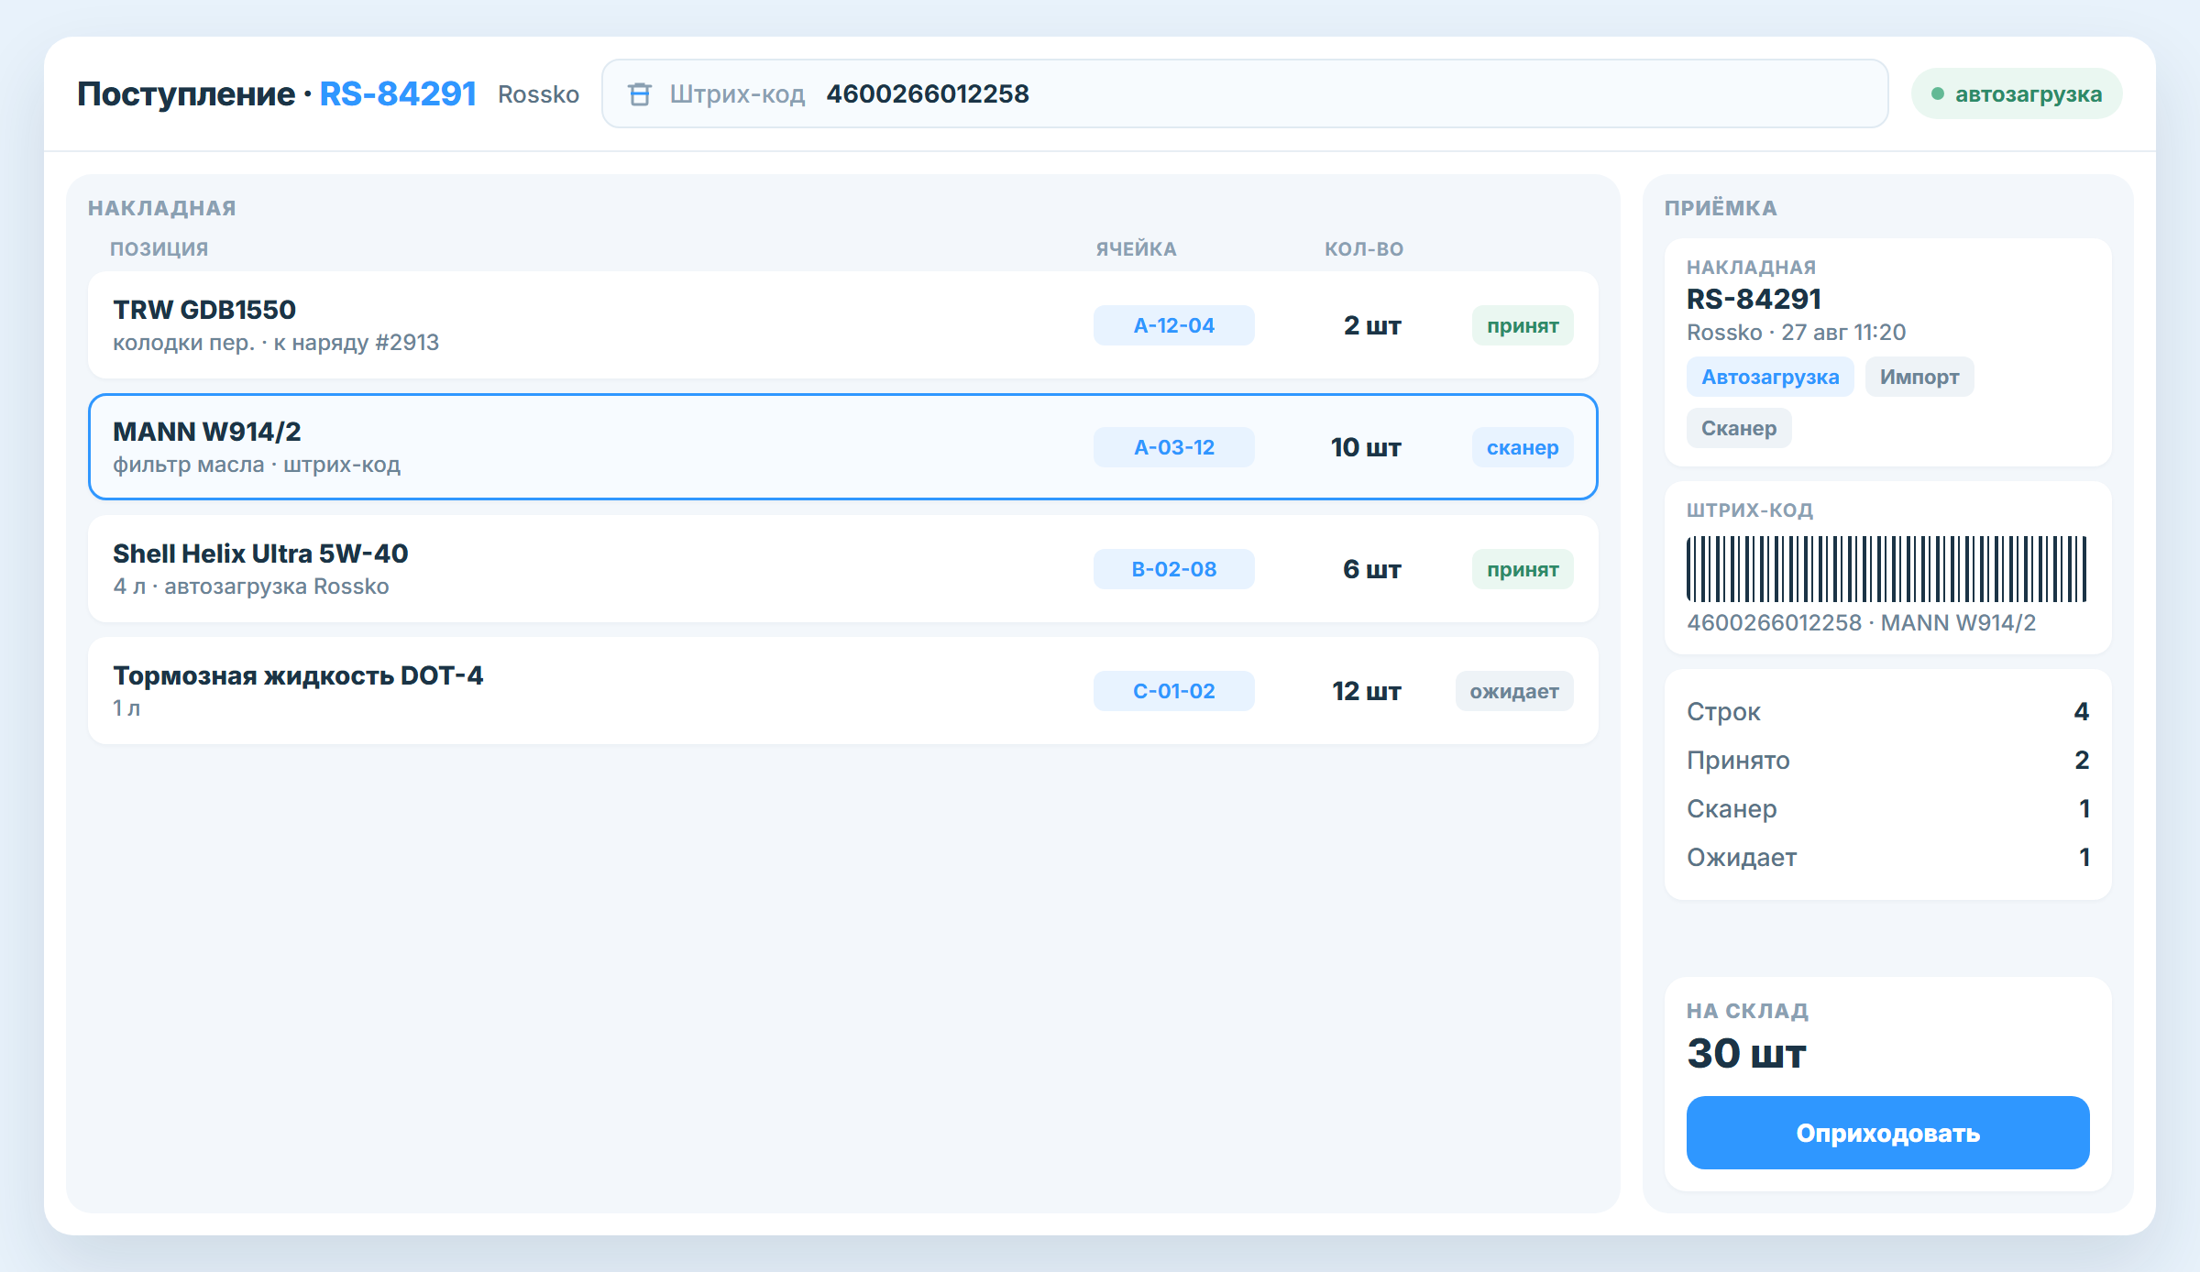Click the Импорт chip
The image size is (2200, 1272).
pyautogui.click(x=1919, y=377)
